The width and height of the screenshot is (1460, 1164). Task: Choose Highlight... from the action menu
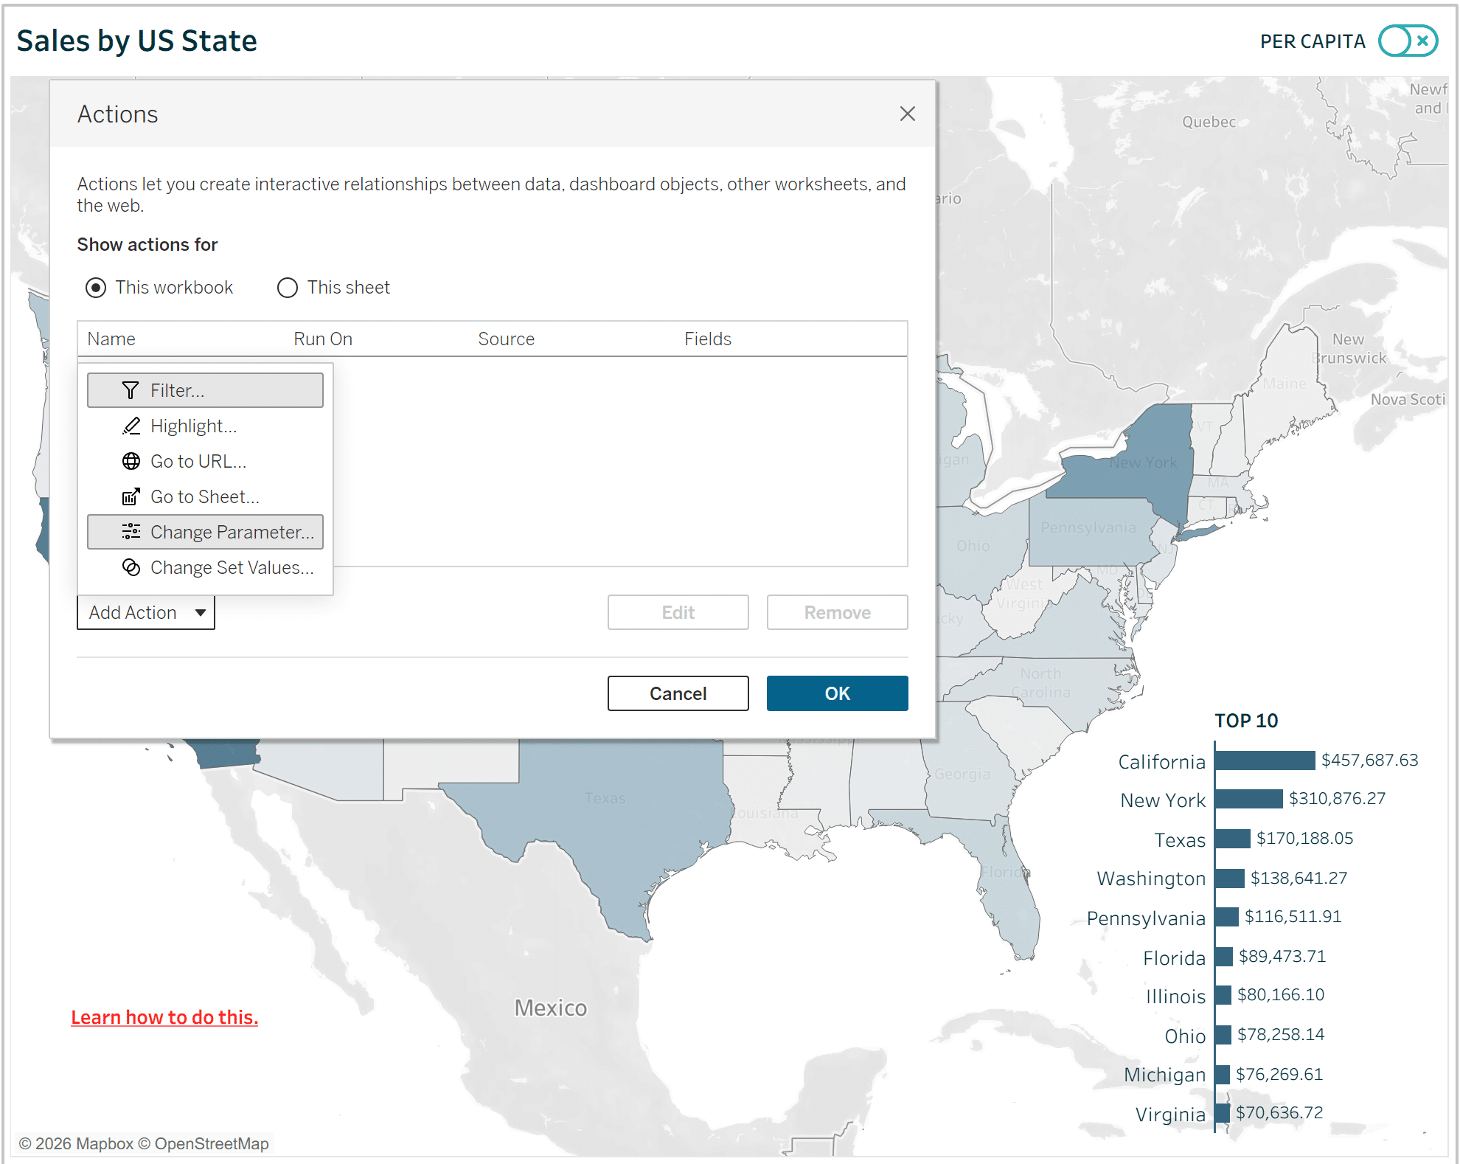click(205, 426)
